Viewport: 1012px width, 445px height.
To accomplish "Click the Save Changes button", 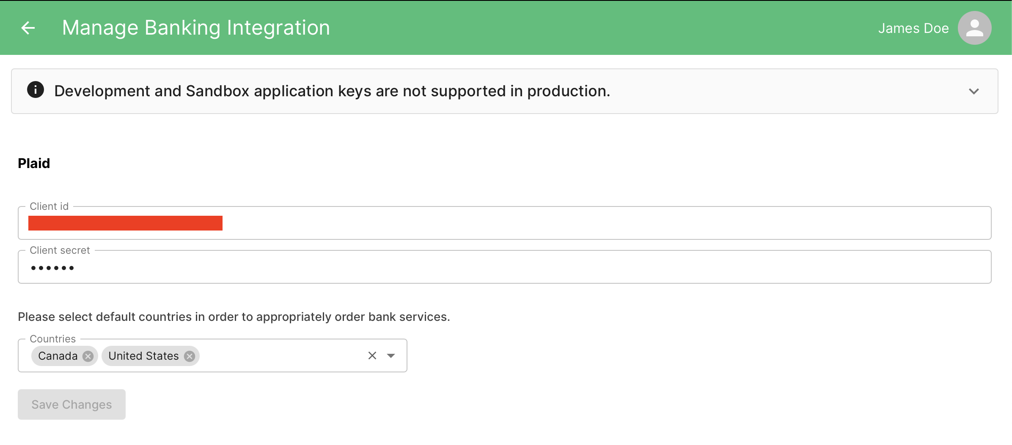I will pos(71,404).
